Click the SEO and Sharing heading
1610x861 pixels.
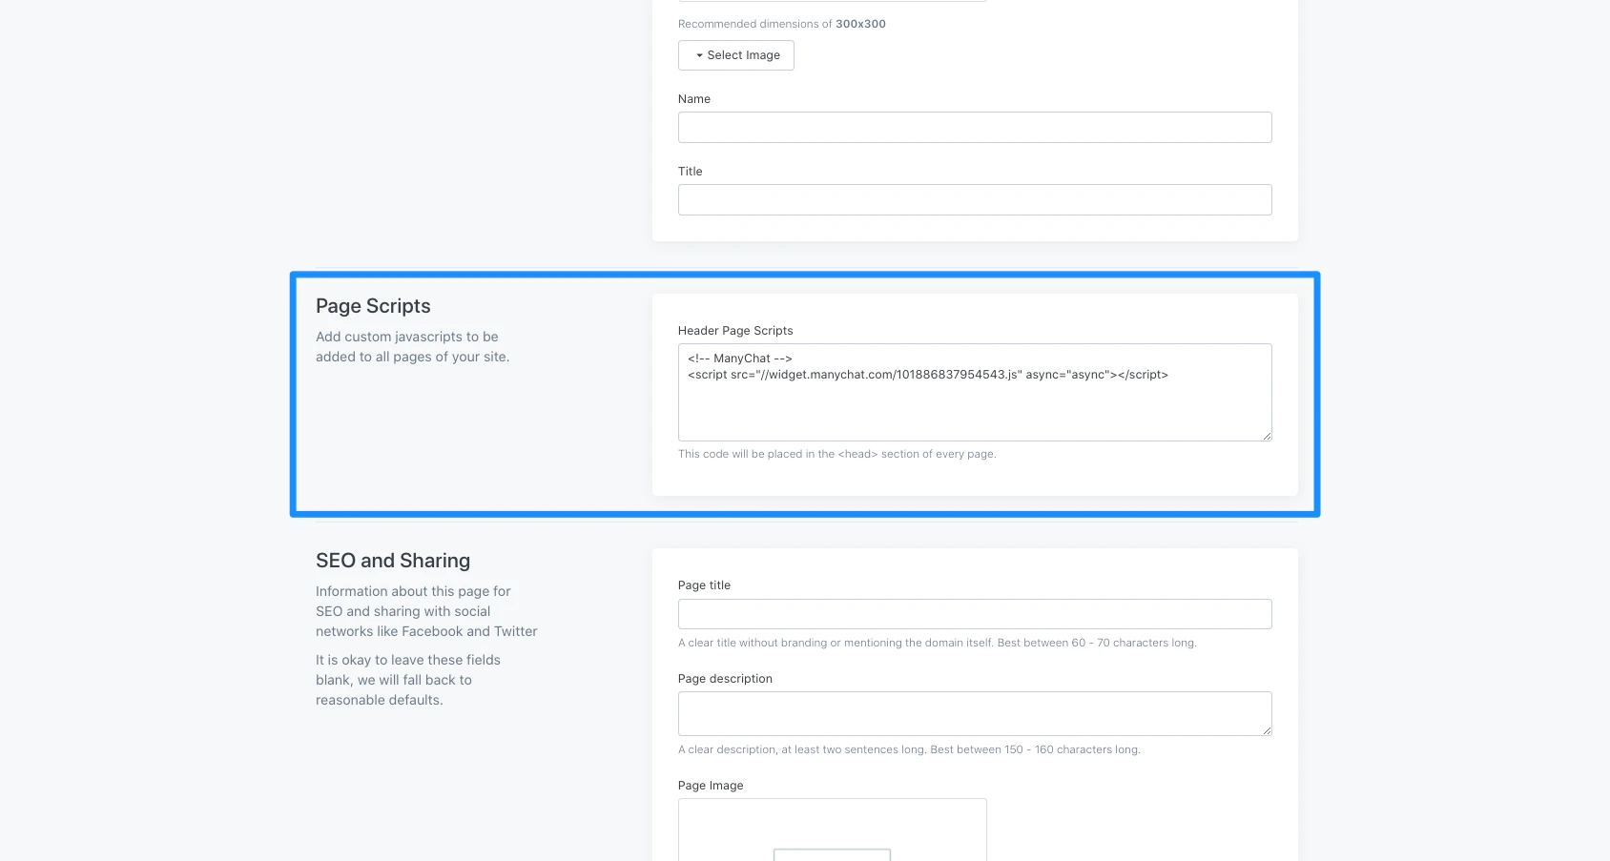point(393,561)
